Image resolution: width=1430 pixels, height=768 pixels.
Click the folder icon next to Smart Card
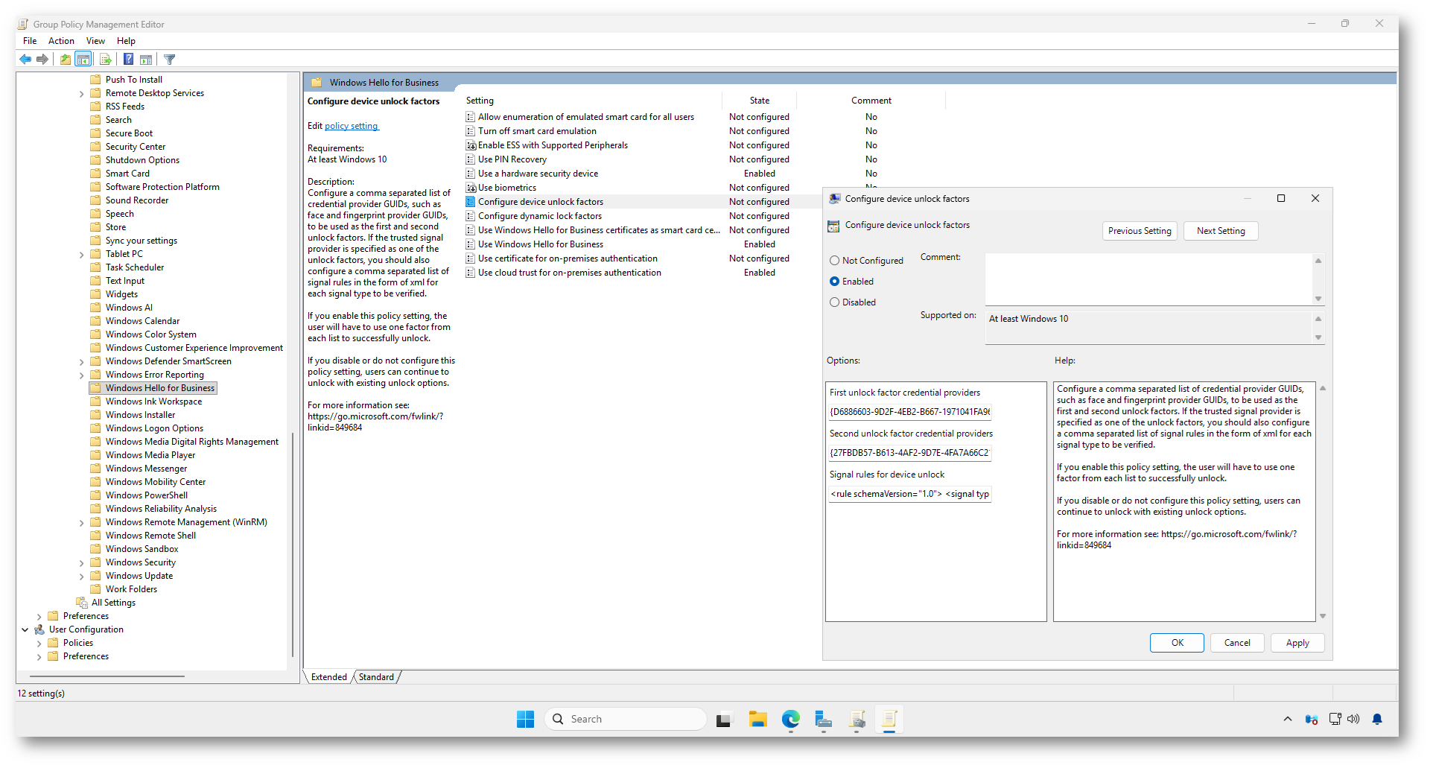(x=95, y=174)
